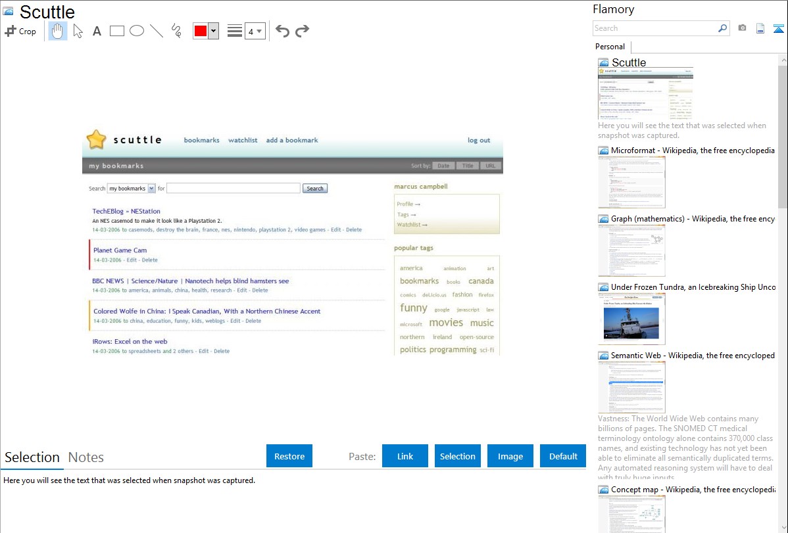
Task: Open the Semantic Web thumbnail
Action: (631, 387)
